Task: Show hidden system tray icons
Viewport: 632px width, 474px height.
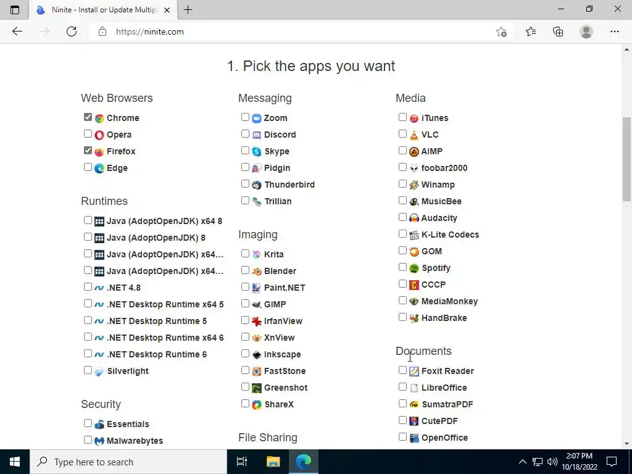Action: (x=522, y=462)
